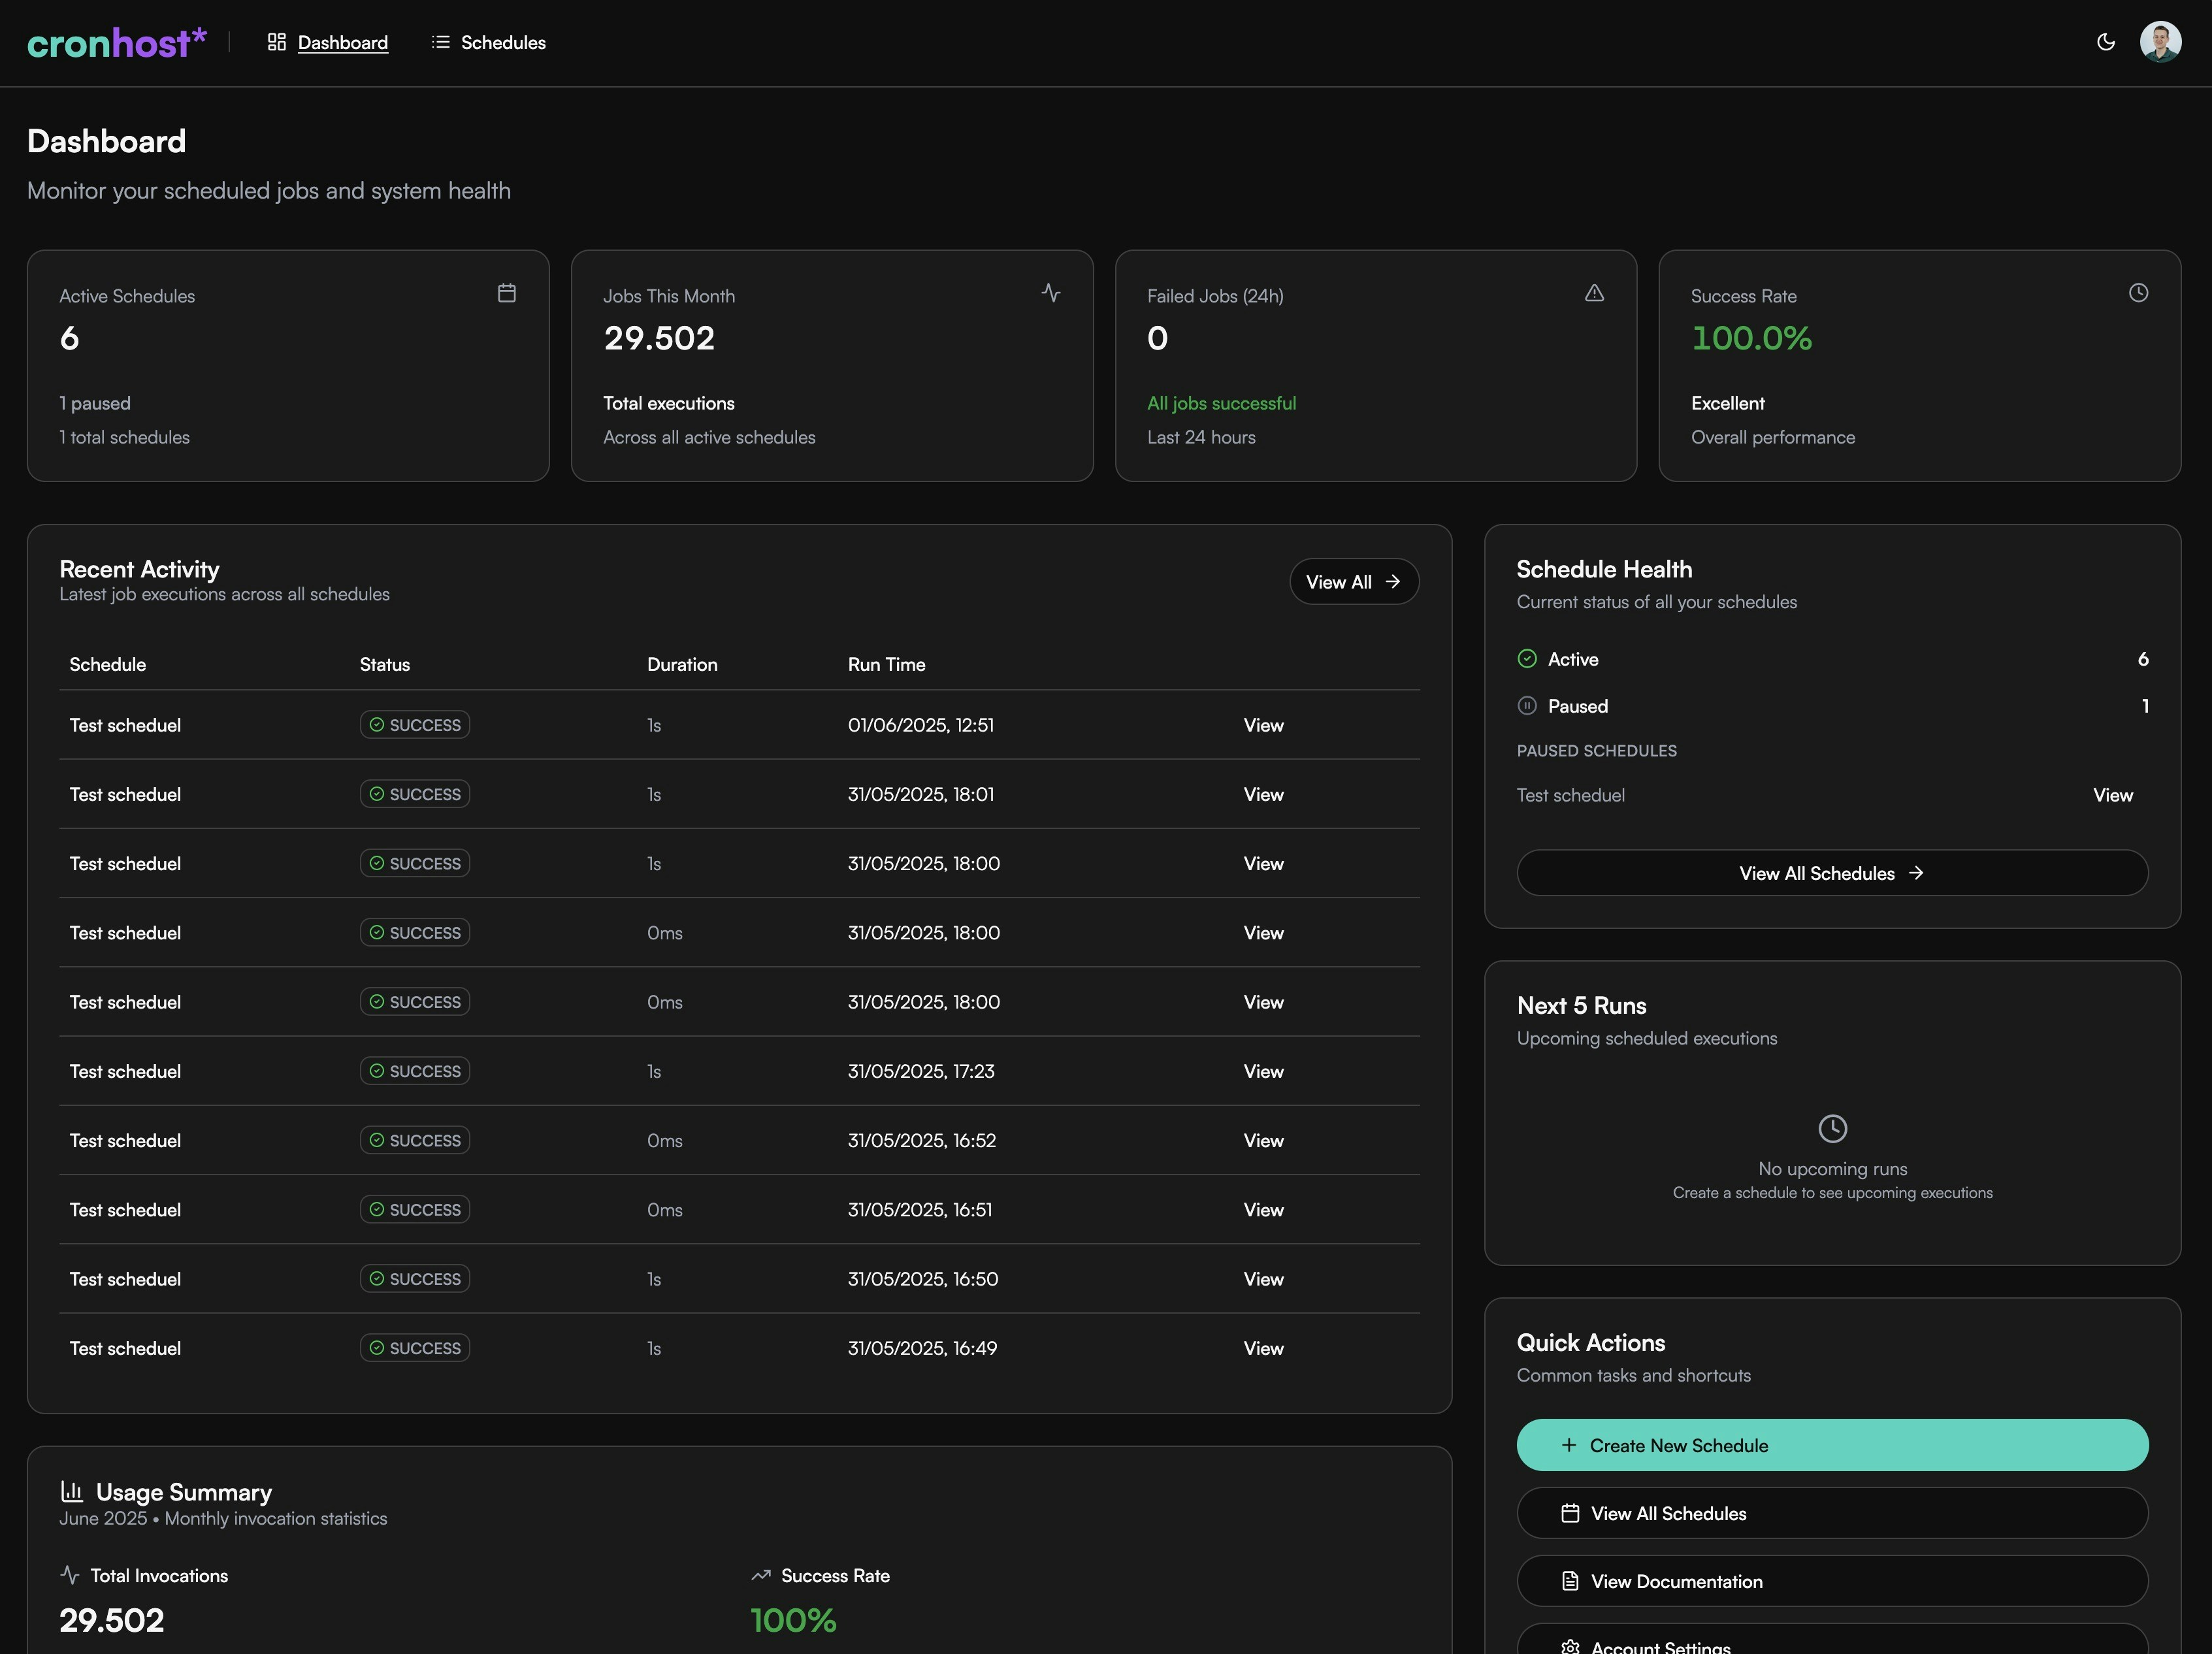Image resolution: width=2212 pixels, height=1654 pixels.
Task: Click SUCCESS badge on 31/05/2025, 16:49 row
Action: [415, 1348]
